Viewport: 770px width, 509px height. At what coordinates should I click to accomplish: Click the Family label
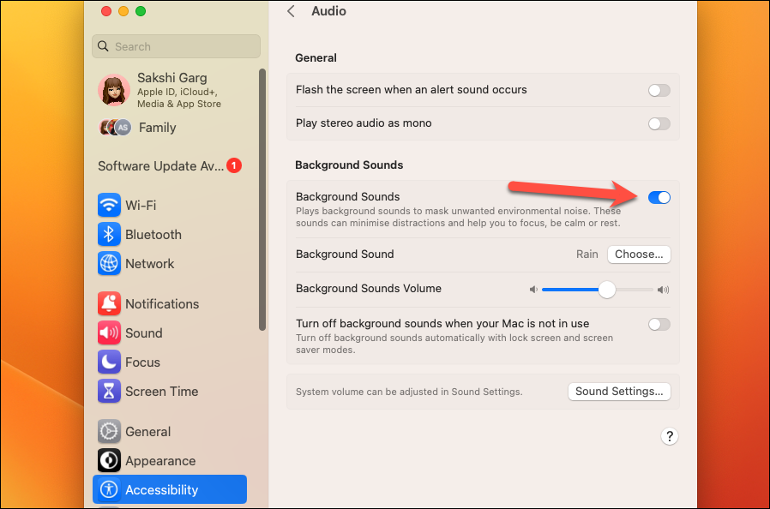tap(157, 128)
